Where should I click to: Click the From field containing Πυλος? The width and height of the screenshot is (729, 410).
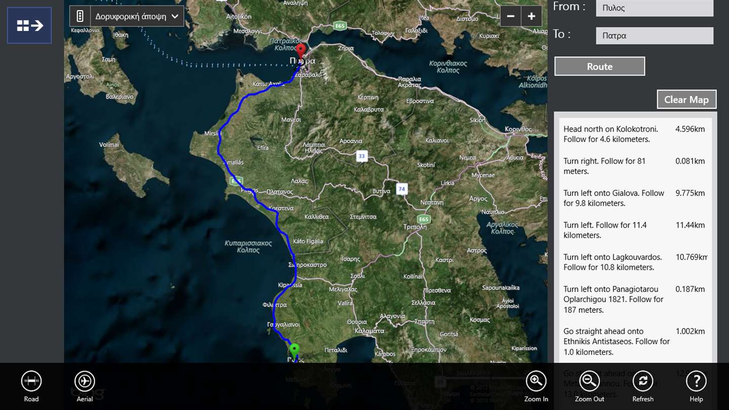pos(655,8)
